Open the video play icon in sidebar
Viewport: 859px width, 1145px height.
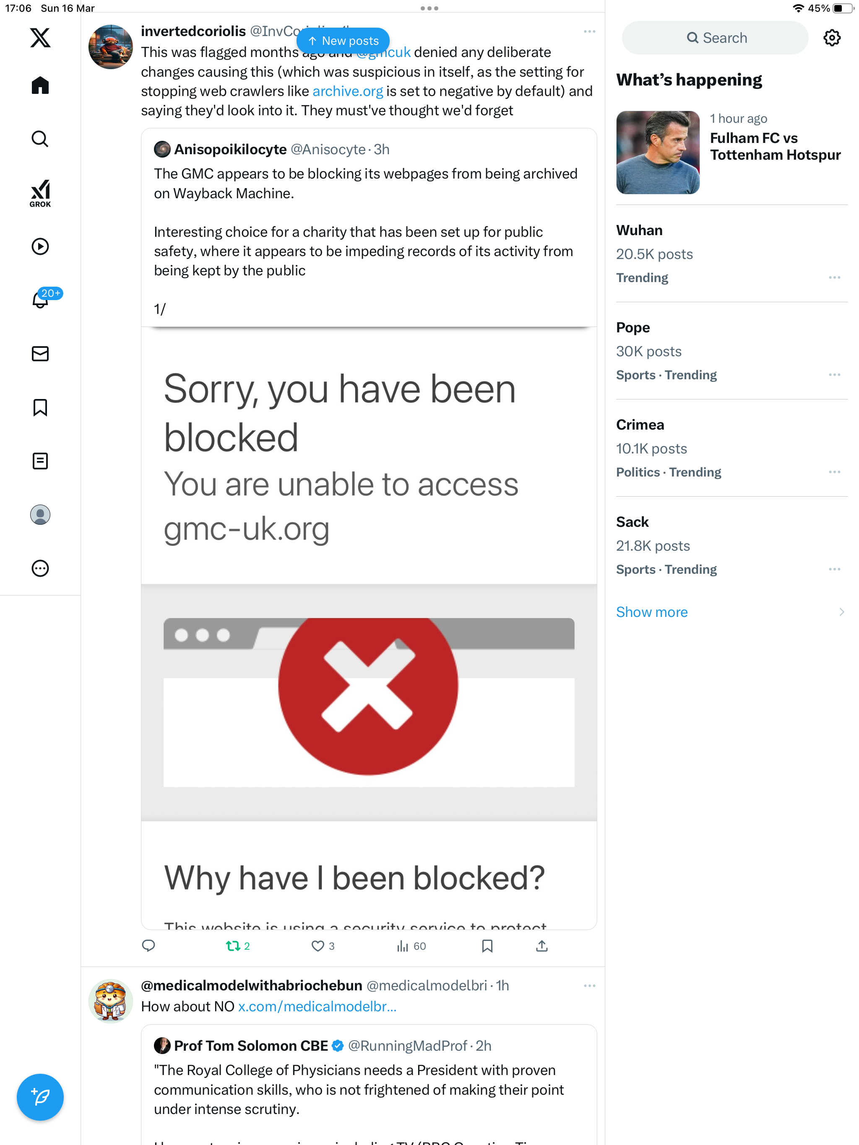pyautogui.click(x=40, y=246)
